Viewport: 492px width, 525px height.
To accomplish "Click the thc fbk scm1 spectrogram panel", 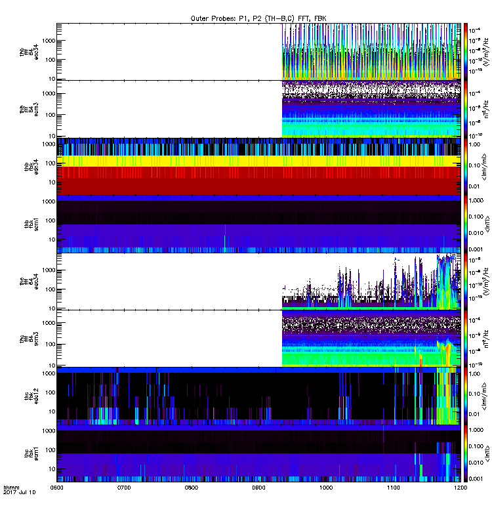I will (258, 453).
